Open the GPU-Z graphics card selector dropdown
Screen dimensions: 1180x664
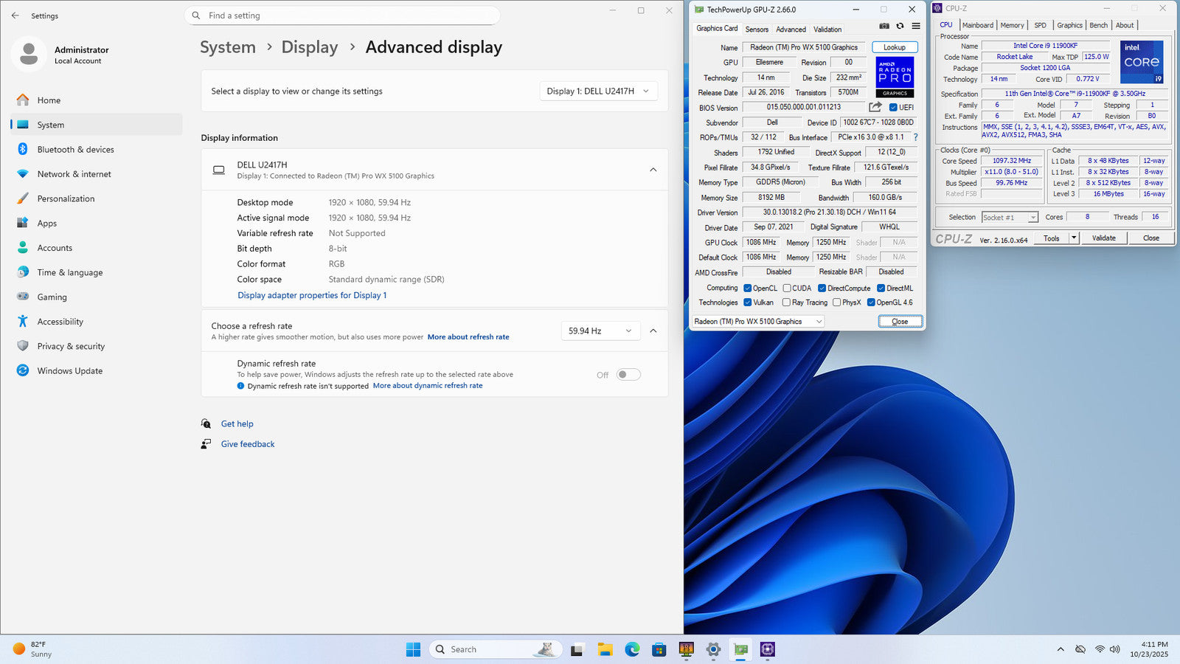tap(757, 322)
